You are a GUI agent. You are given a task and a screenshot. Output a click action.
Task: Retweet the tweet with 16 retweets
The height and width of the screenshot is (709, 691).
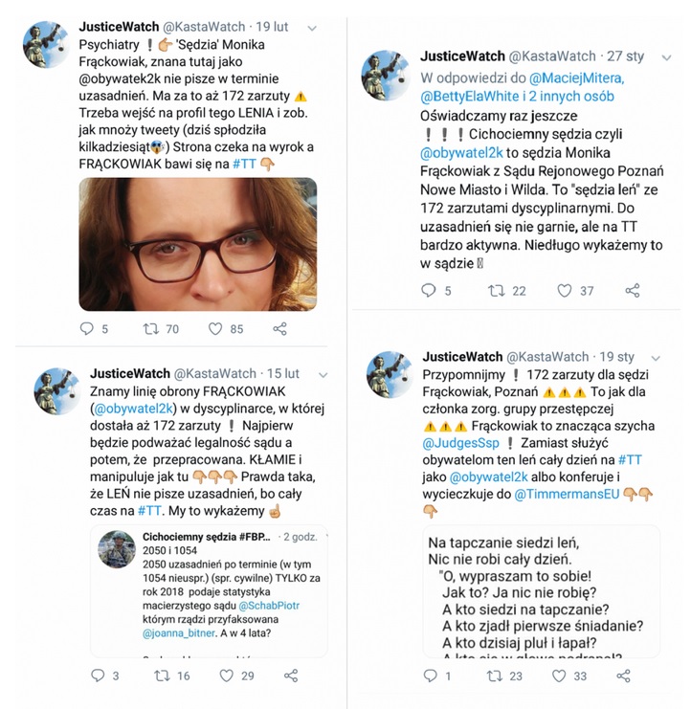(x=162, y=676)
